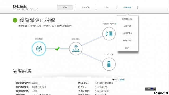Click the D-Link logo
The height and width of the screenshot is (95, 169).
[x=20, y=6]
